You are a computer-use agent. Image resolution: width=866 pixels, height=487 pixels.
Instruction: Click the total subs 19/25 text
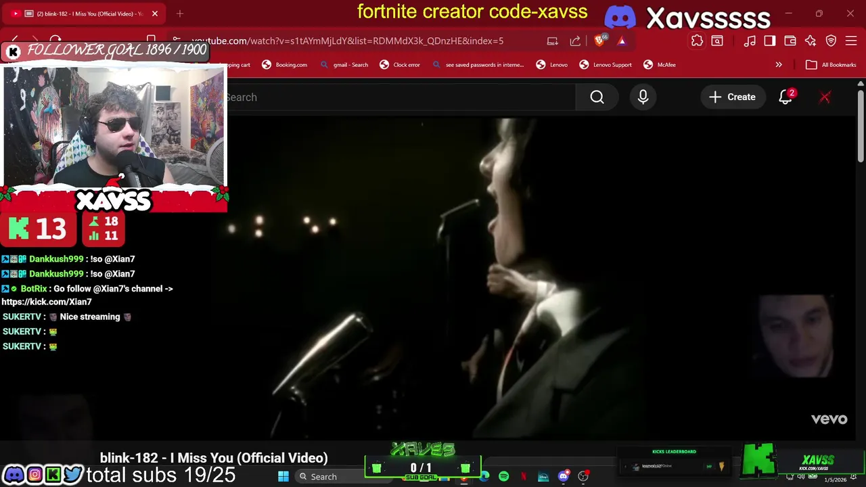pyautogui.click(x=161, y=475)
